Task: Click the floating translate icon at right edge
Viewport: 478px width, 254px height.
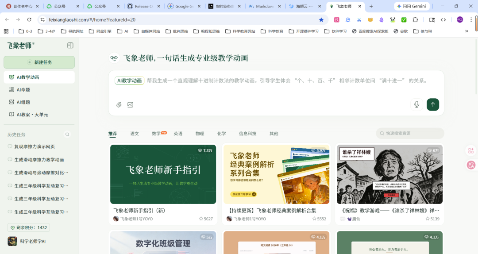Action: click(471, 165)
